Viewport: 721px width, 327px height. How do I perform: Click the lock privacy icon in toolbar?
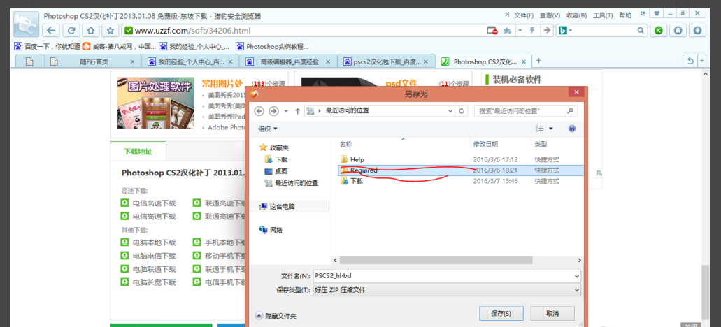pos(678,31)
